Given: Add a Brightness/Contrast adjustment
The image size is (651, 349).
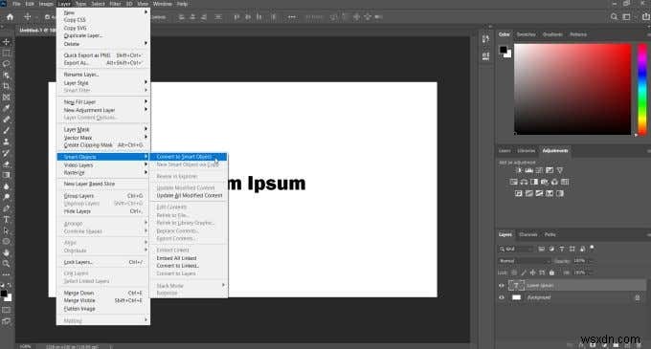Looking at the screenshot, I should click(x=519, y=170).
